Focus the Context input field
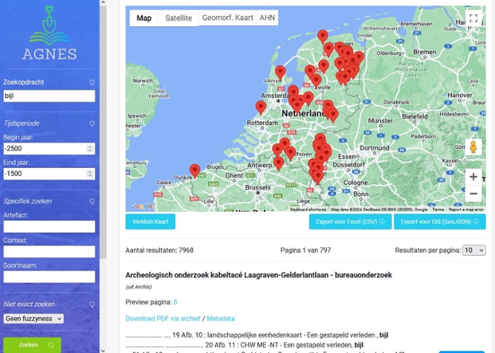The height and width of the screenshot is (353, 495). pyautogui.click(x=49, y=251)
